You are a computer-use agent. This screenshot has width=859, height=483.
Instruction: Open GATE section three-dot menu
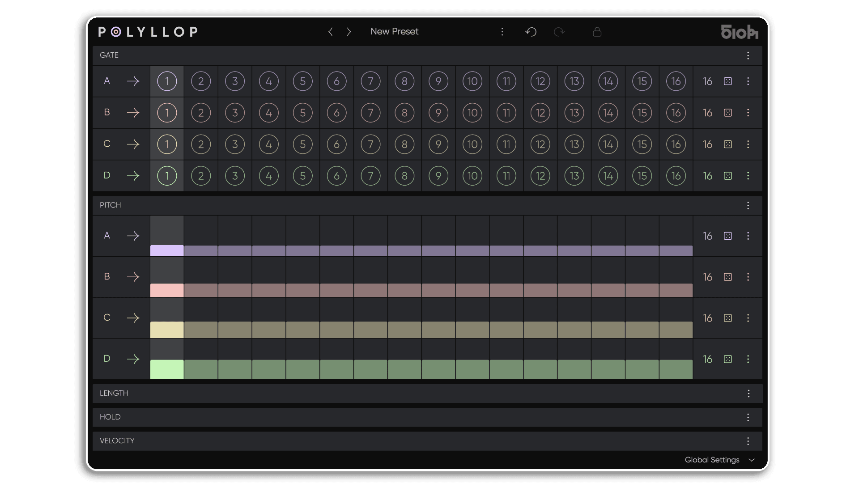[x=748, y=55]
